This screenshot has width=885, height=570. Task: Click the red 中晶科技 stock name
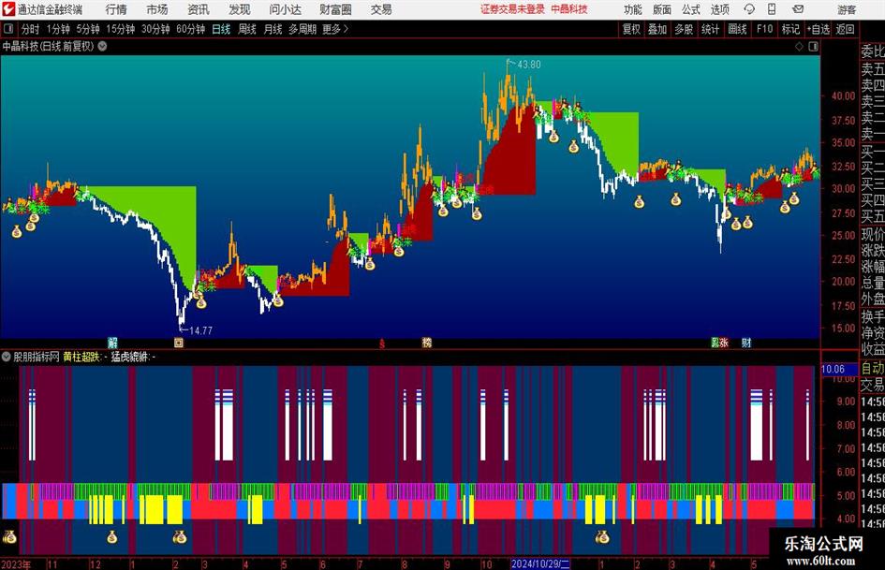[569, 9]
